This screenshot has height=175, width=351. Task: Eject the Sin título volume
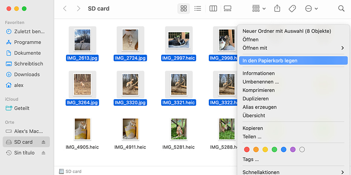tap(43, 153)
